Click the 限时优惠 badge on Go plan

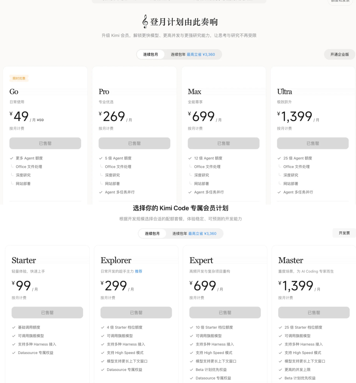(x=19, y=78)
